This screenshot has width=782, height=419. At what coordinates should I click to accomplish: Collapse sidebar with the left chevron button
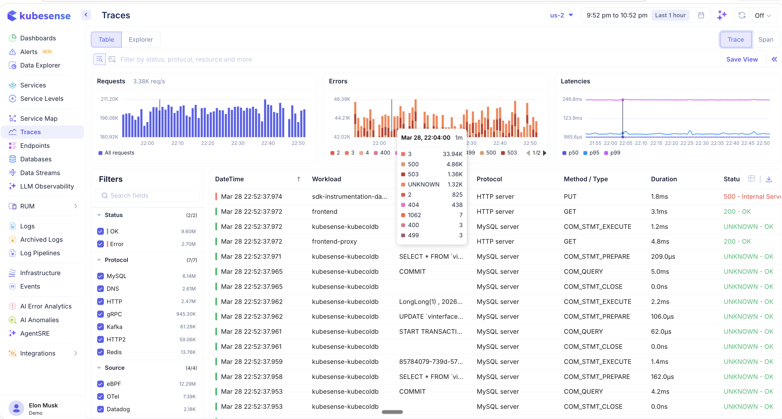pos(86,15)
